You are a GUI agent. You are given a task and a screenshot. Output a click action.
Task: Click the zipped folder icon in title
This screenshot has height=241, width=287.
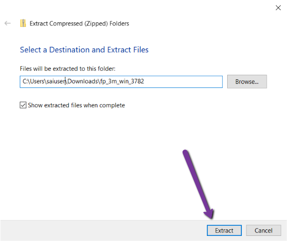coord(23,23)
